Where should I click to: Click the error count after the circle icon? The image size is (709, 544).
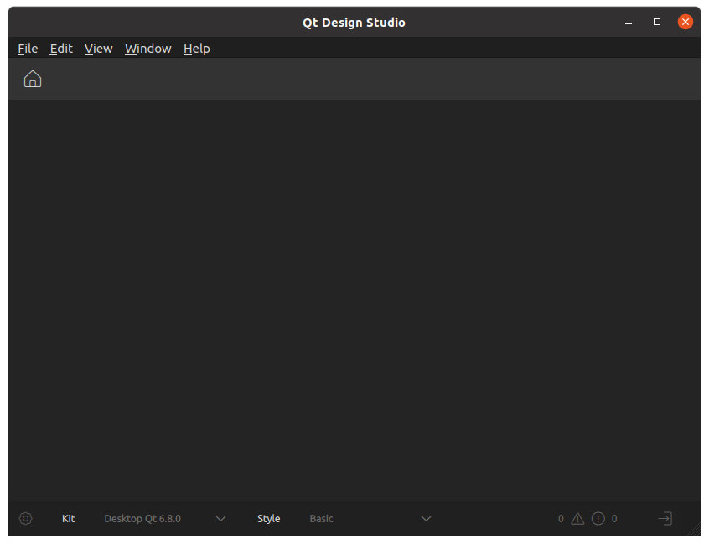(614, 519)
